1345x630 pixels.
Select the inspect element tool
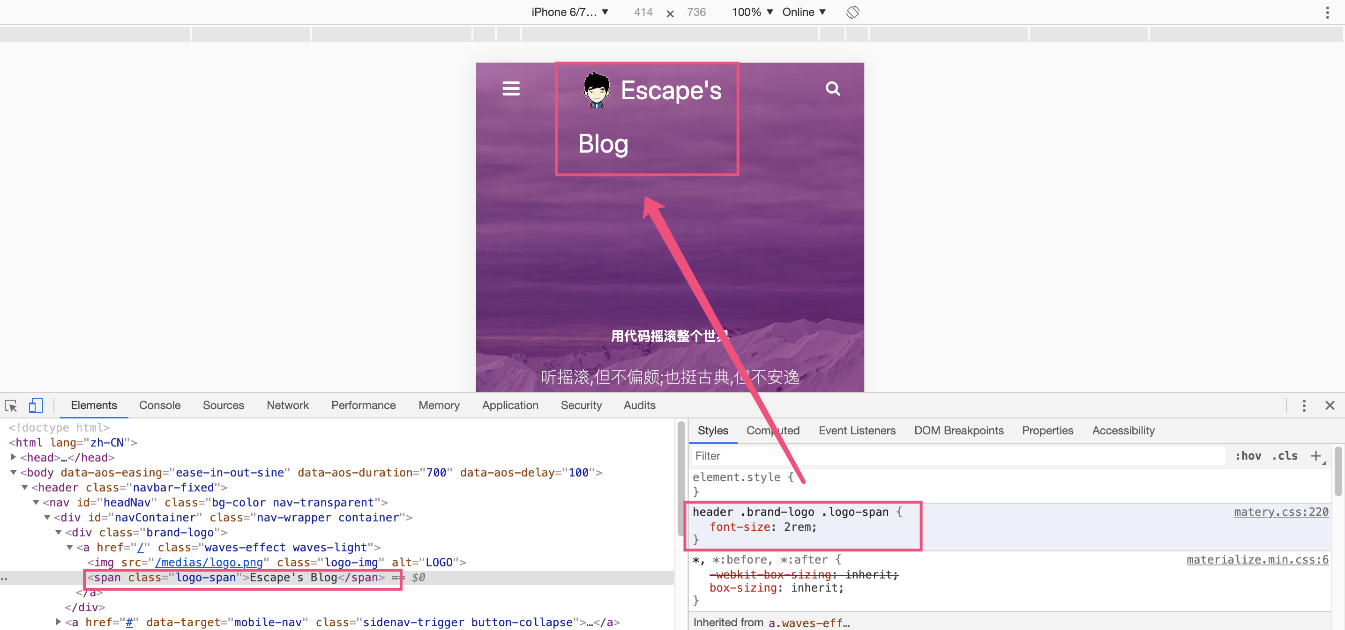coord(11,405)
